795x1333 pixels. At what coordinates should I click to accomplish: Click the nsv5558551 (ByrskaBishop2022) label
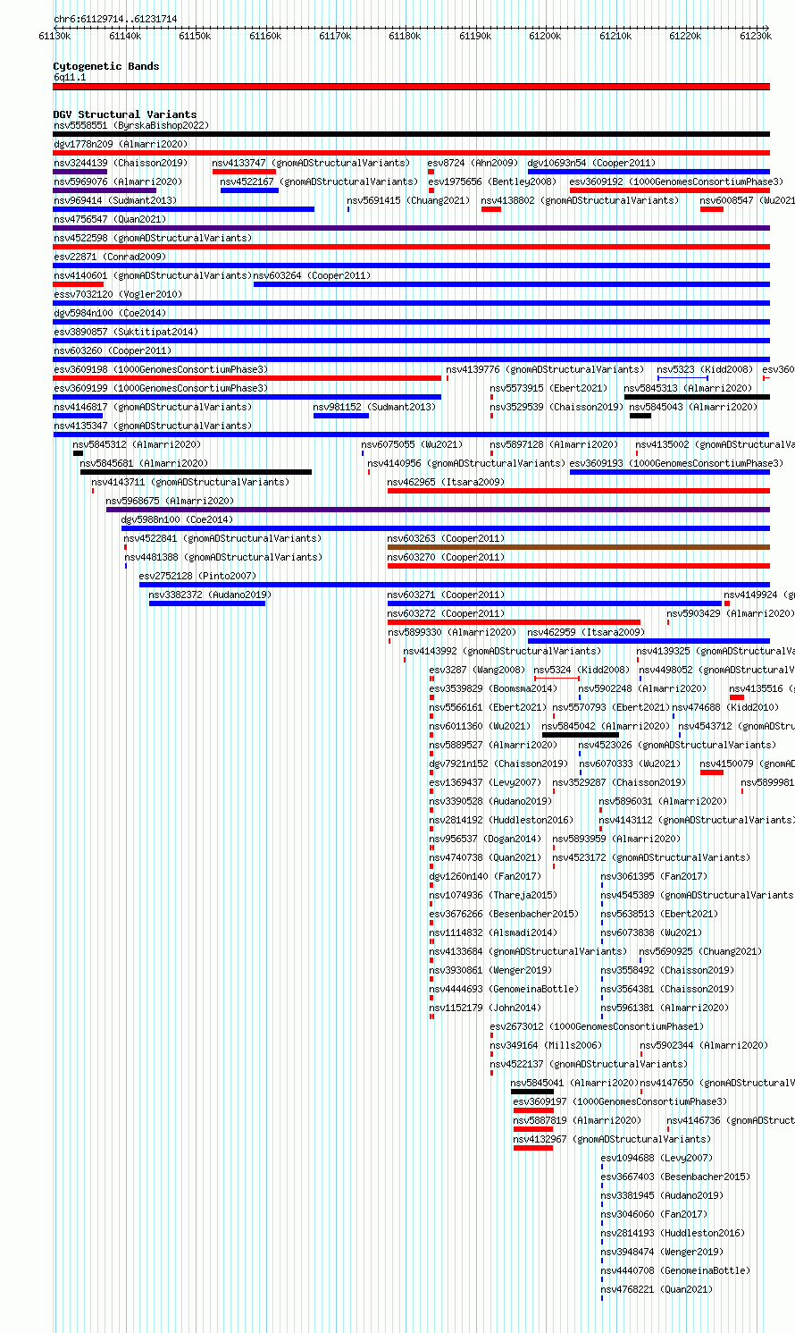(x=131, y=126)
